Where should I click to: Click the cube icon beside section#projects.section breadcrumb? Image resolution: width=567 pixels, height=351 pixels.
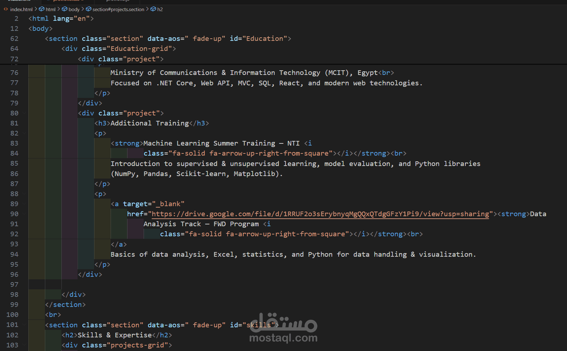(x=88, y=9)
